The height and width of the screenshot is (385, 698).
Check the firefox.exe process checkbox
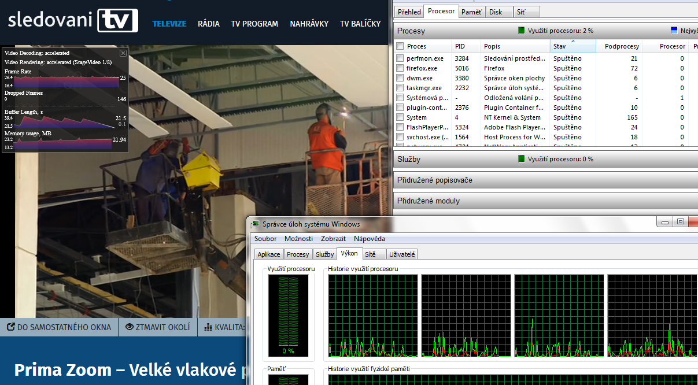click(400, 68)
